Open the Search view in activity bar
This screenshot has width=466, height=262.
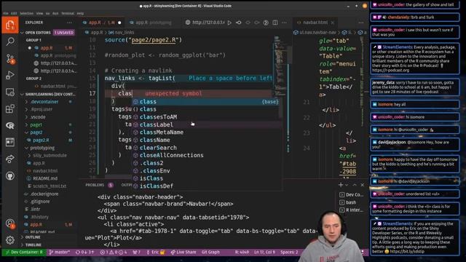[10, 41]
